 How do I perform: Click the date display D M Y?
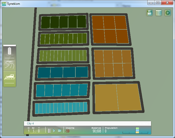[34, 130]
